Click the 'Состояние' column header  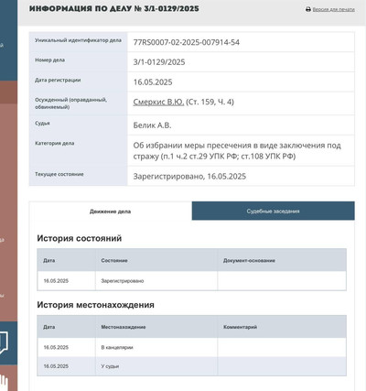pyautogui.click(x=114, y=260)
